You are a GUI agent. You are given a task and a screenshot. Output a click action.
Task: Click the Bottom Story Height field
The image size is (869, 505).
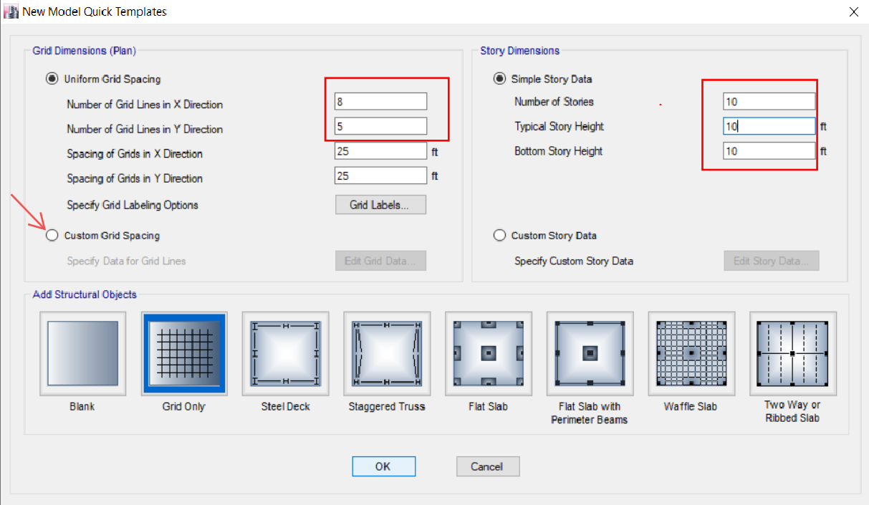point(769,151)
